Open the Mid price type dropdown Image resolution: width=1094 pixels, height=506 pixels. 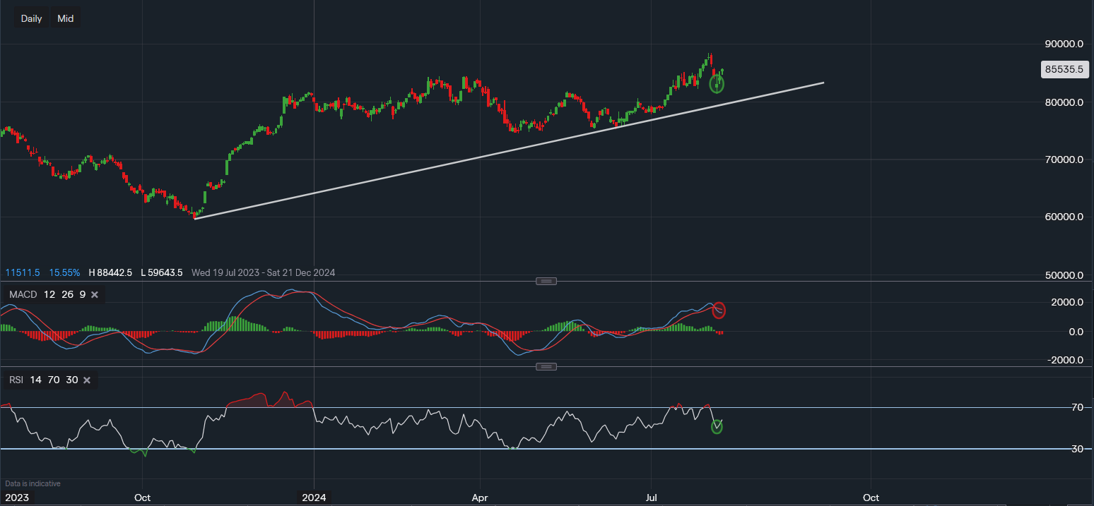point(66,18)
